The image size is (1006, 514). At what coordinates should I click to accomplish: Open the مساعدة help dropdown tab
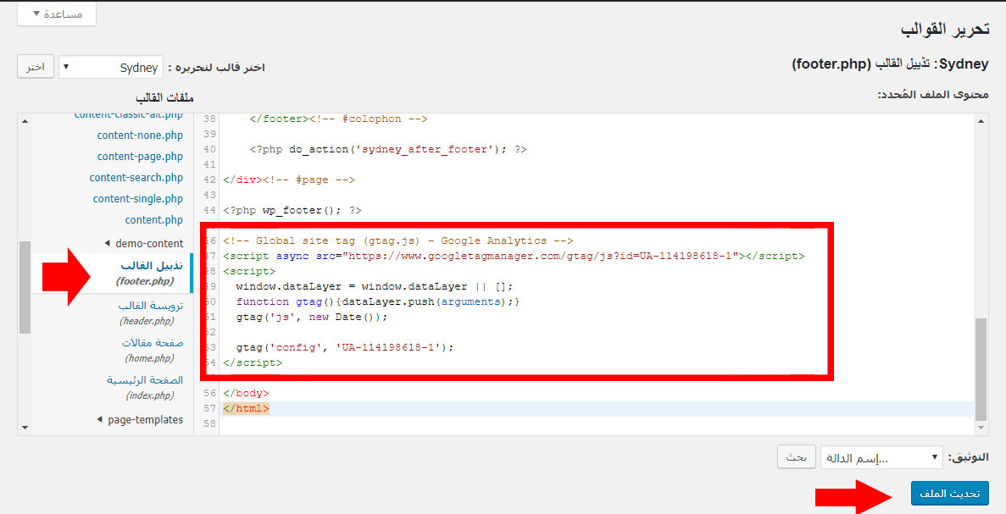click(57, 14)
